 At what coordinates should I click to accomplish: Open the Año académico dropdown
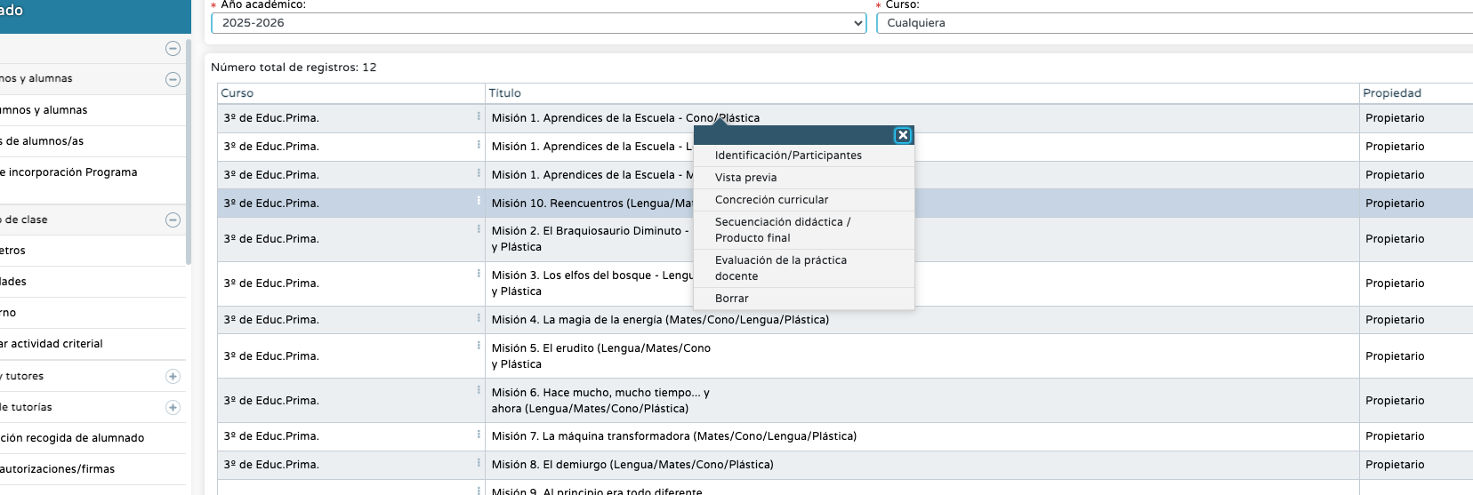tap(538, 23)
